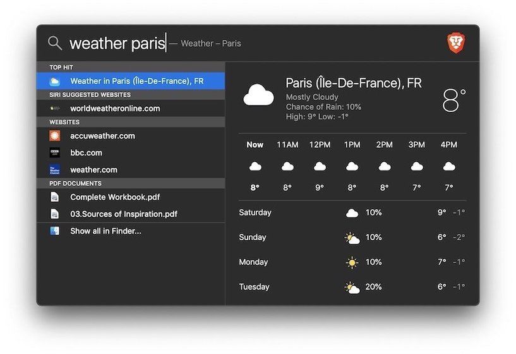The height and width of the screenshot is (354, 516).
Task: Open weather.com from the results
Action: tap(93, 169)
